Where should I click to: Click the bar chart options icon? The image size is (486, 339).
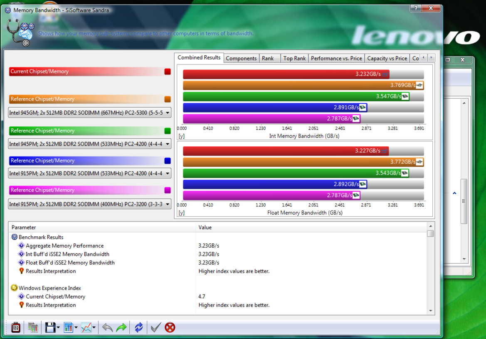68,327
